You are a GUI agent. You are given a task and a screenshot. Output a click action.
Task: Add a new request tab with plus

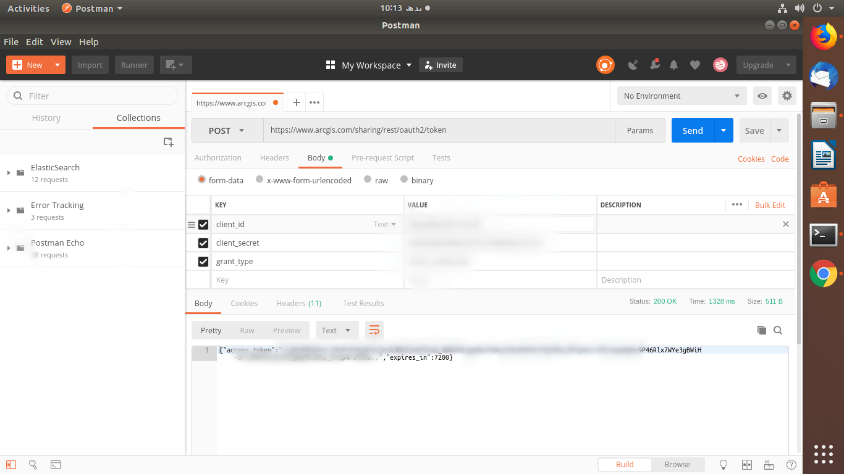pyautogui.click(x=297, y=102)
